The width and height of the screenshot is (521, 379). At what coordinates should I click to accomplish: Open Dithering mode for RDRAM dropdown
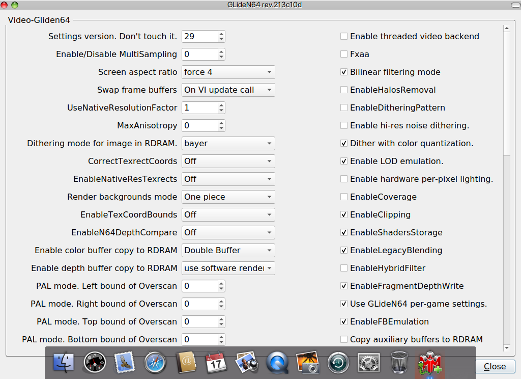[x=228, y=143]
